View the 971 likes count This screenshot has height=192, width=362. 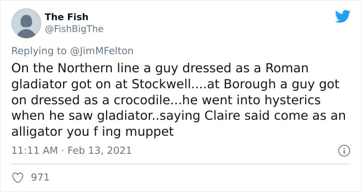pos(40,178)
